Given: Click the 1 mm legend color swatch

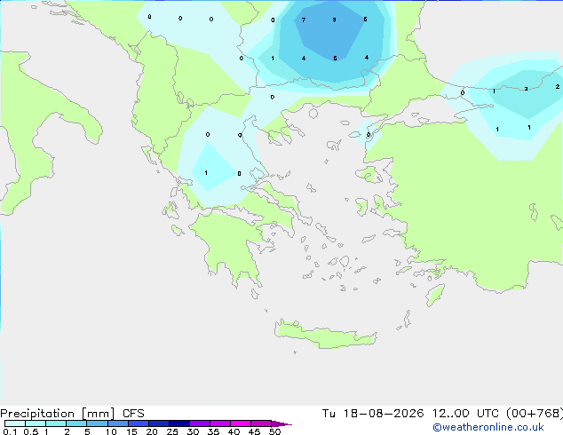Looking at the screenshot, I should (x=56, y=423).
